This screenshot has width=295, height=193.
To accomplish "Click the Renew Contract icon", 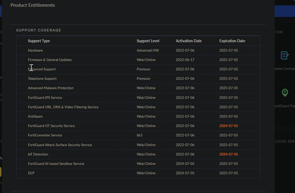I will point(285,55).
